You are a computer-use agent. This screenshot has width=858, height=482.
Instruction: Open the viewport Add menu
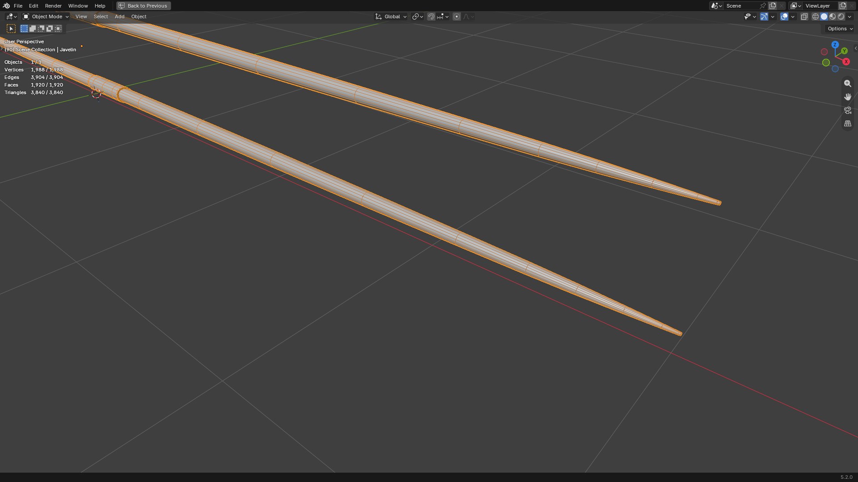click(x=119, y=17)
